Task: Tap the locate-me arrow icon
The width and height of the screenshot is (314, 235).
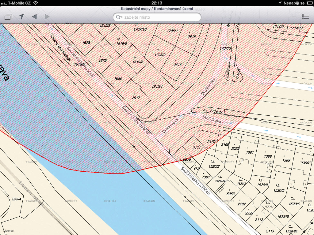Action: point(21,17)
